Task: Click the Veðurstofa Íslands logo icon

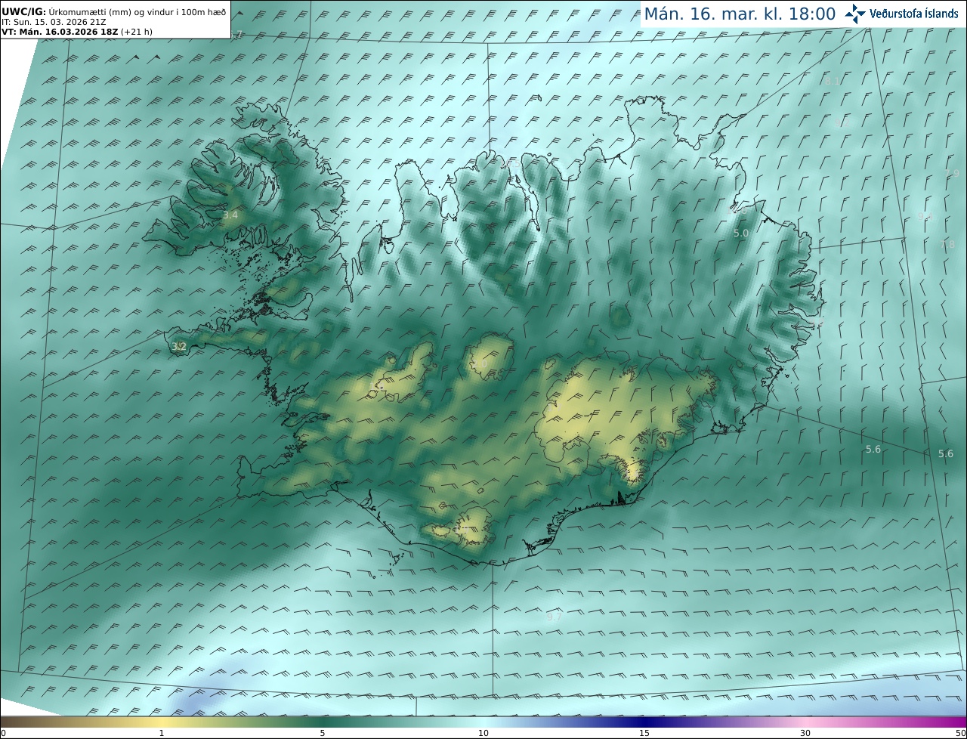Action: tap(855, 14)
